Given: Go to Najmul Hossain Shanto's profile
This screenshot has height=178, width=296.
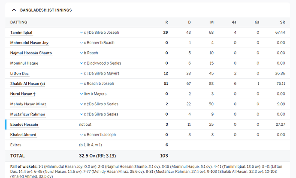Looking at the screenshot, I should tap(31, 53).
